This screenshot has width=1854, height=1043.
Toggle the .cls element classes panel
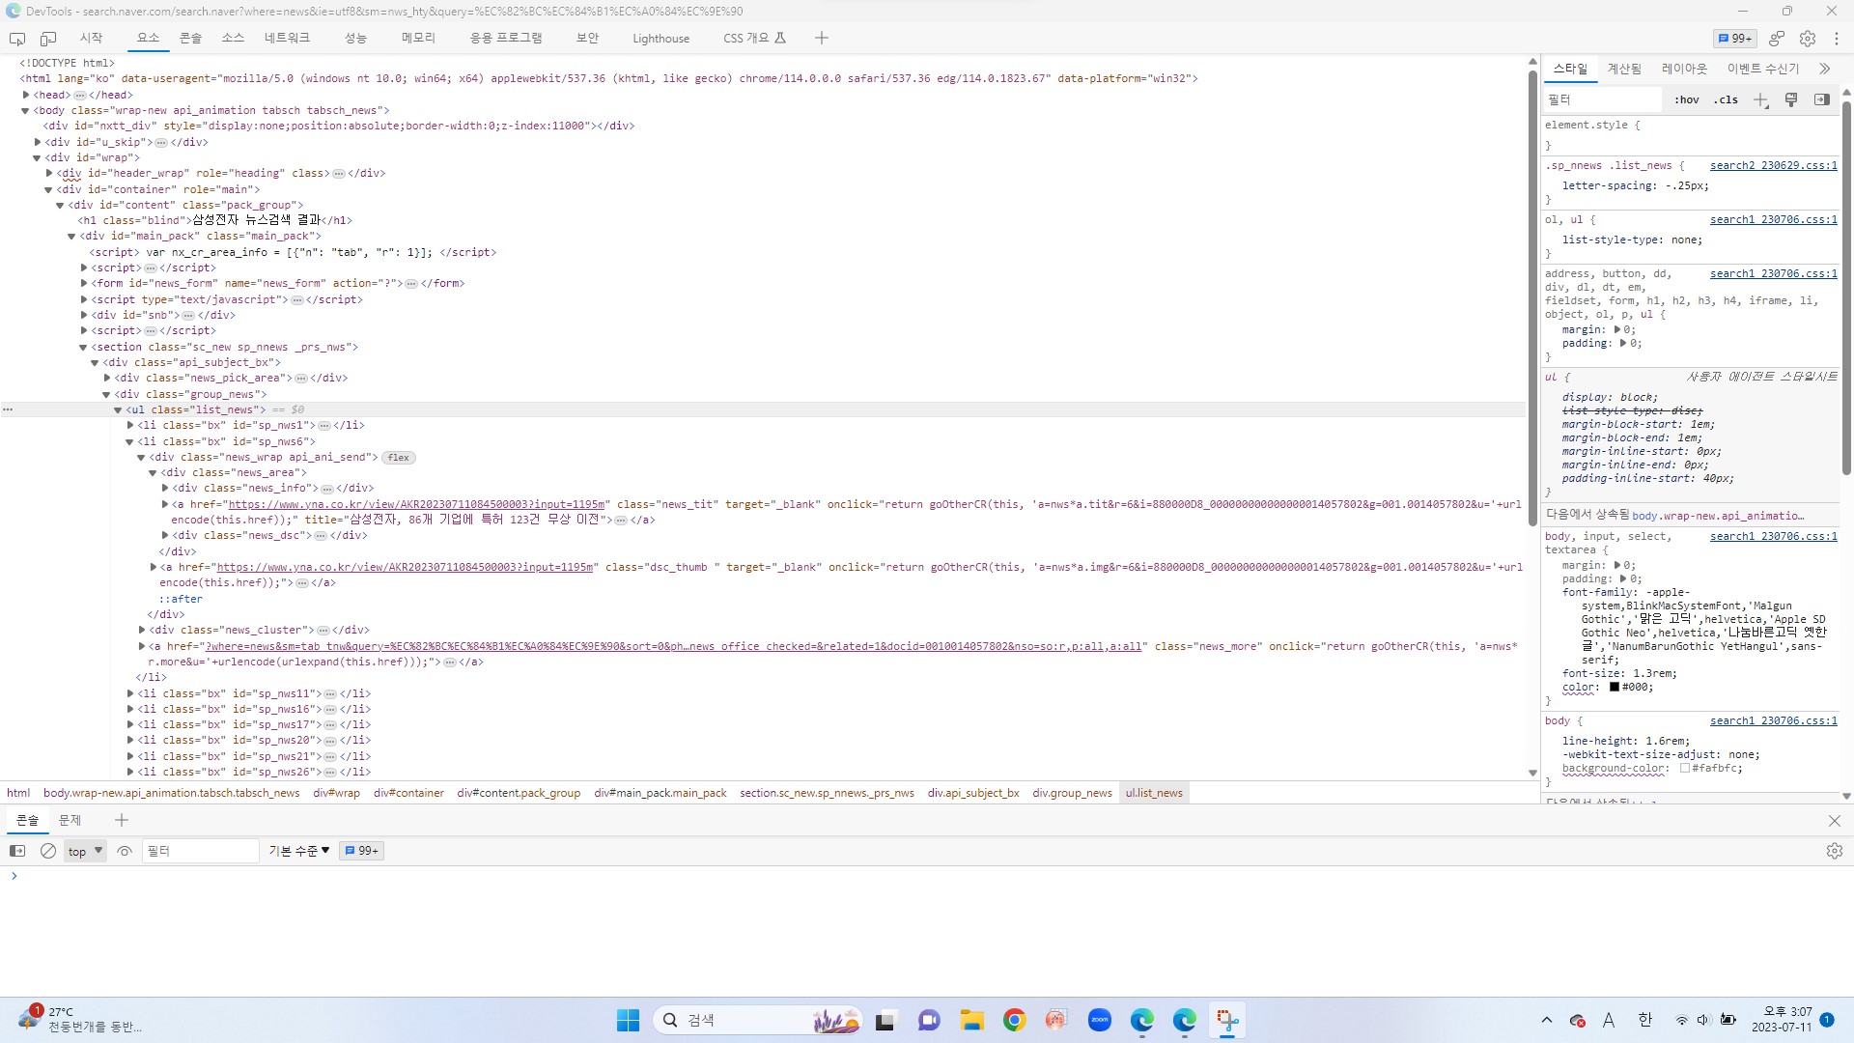[x=1726, y=100]
